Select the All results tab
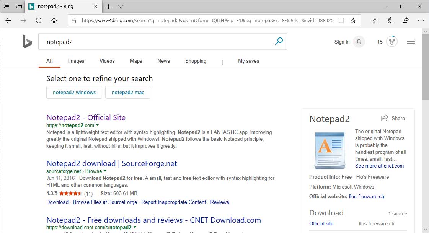The width and height of the screenshot is (429, 233). [49, 61]
